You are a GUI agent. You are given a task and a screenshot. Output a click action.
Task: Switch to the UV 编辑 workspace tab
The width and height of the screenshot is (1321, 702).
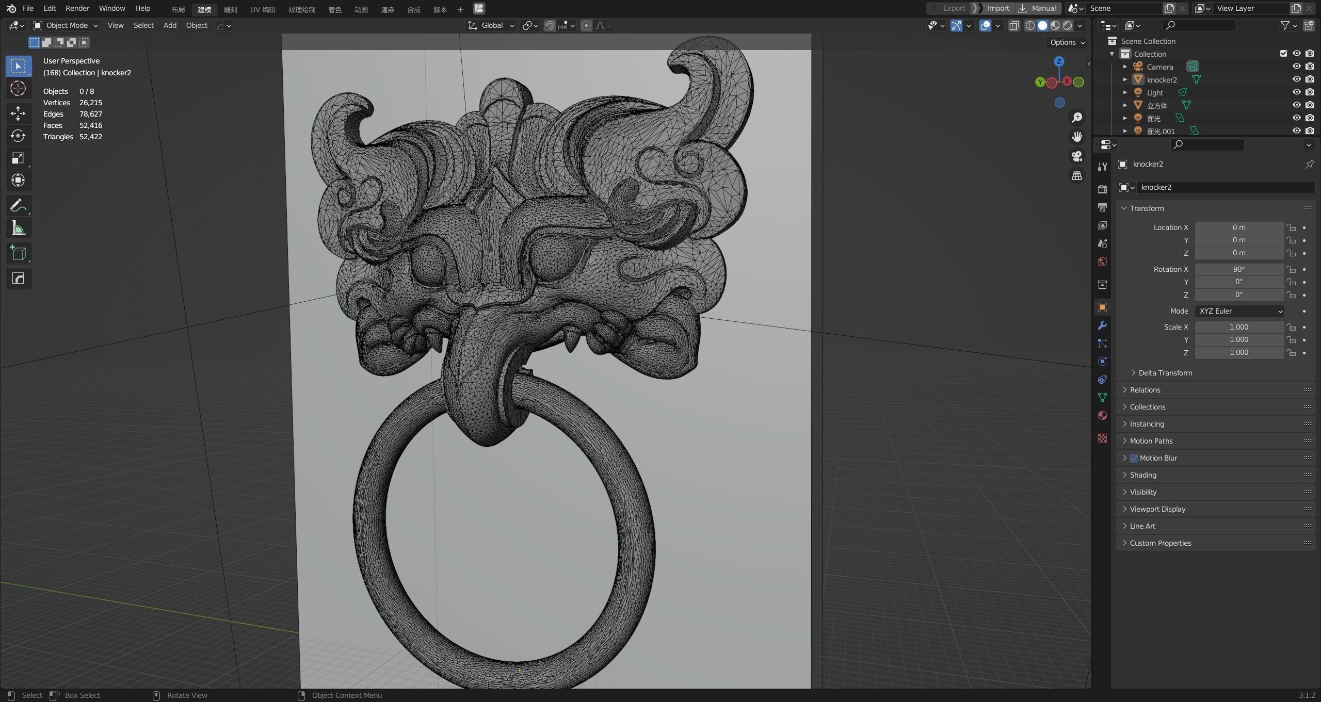263,9
